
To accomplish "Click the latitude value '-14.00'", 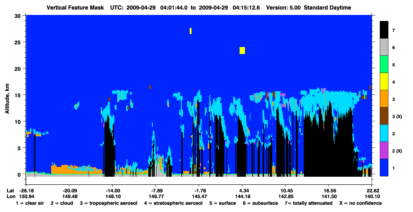I will pos(112,191).
